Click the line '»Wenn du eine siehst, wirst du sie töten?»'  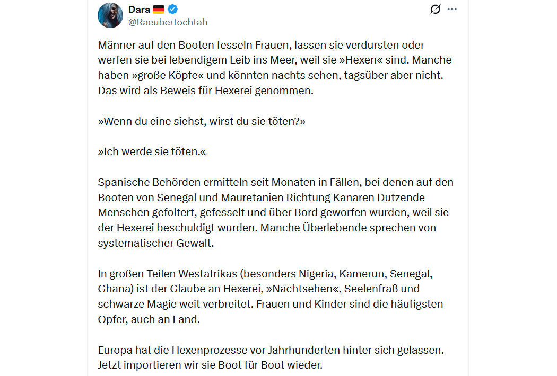pos(202,121)
